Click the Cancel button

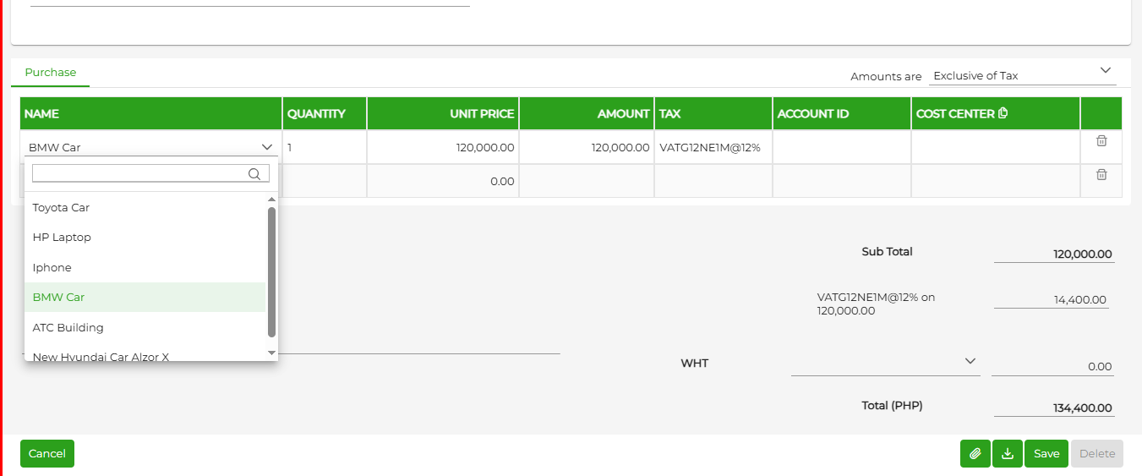(x=47, y=454)
